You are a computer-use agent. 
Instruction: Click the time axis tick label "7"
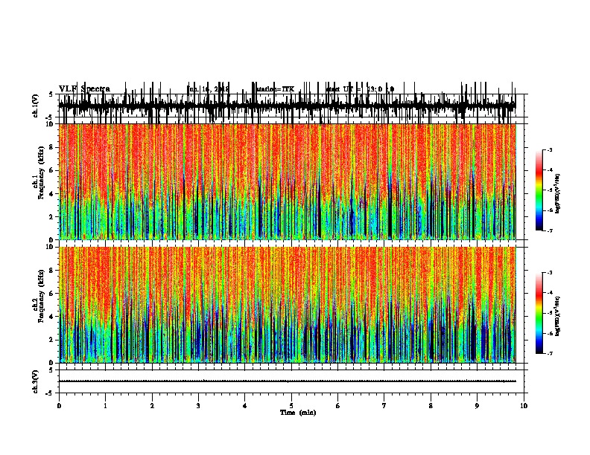coord(384,406)
